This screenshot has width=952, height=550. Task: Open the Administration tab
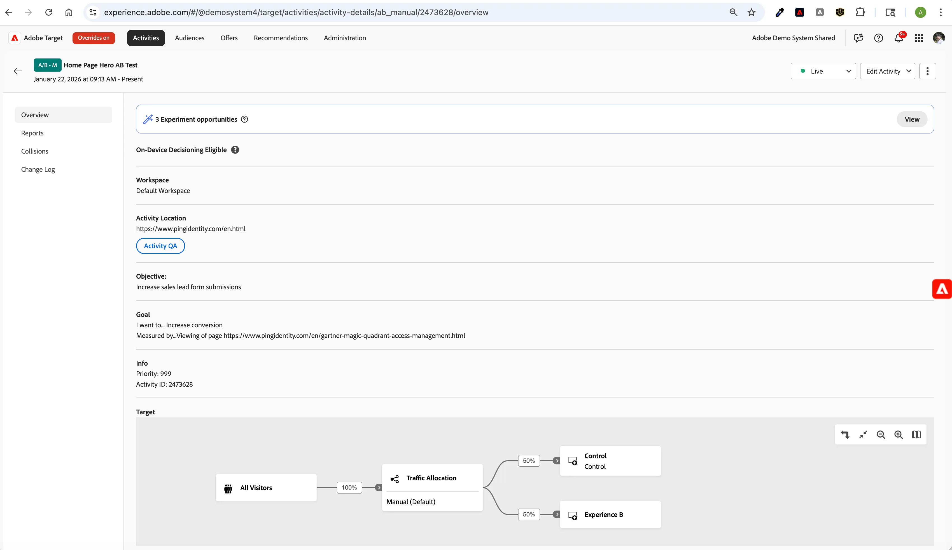(x=345, y=38)
